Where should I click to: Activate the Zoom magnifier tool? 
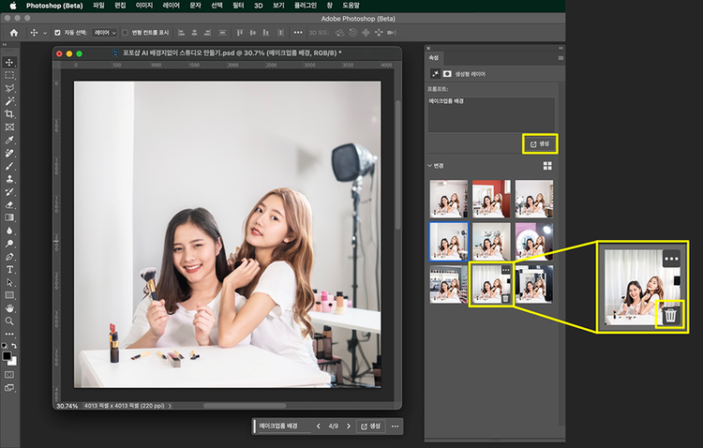9,321
